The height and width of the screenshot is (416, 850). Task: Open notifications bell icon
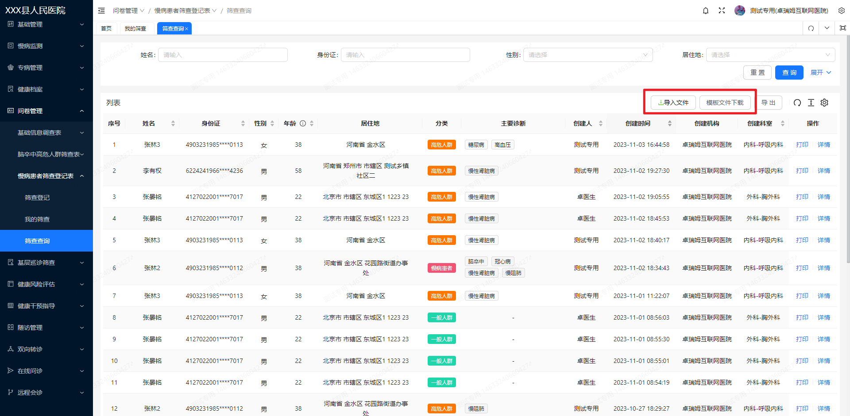point(706,11)
